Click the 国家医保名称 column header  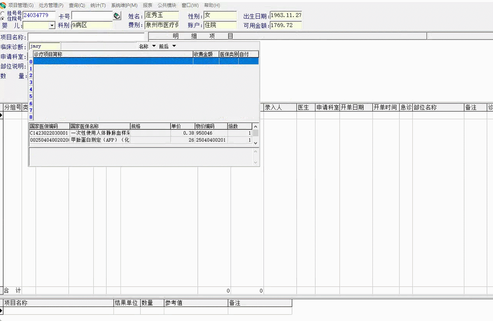[x=100, y=126]
